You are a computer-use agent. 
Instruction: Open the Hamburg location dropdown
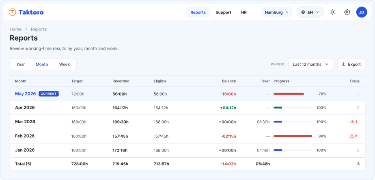click(x=277, y=12)
